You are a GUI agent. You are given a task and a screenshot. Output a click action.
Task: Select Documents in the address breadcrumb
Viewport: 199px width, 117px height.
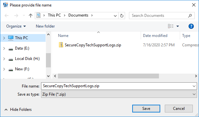[x=78, y=15]
